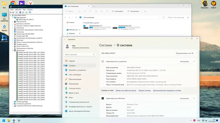Open the Вид menu in Device Manager
The height and width of the screenshot is (123, 220).
(24, 9)
